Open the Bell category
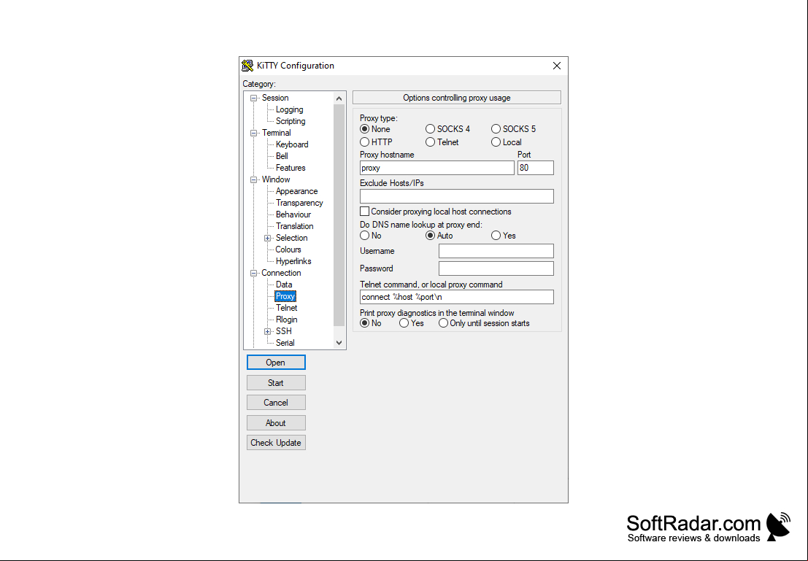The image size is (808, 561). pos(281,156)
